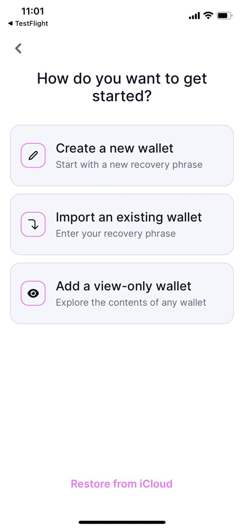The width and height of the screenshot is (244, 529).
Task: Restore from iCloud
Action: (121, 484)
